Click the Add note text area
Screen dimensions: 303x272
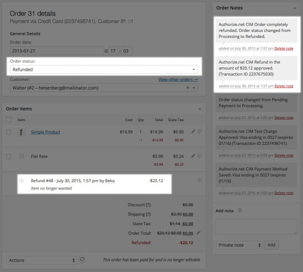(256, 227)
